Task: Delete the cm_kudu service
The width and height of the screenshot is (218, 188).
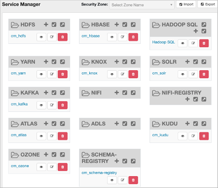Action: point(204,136)
